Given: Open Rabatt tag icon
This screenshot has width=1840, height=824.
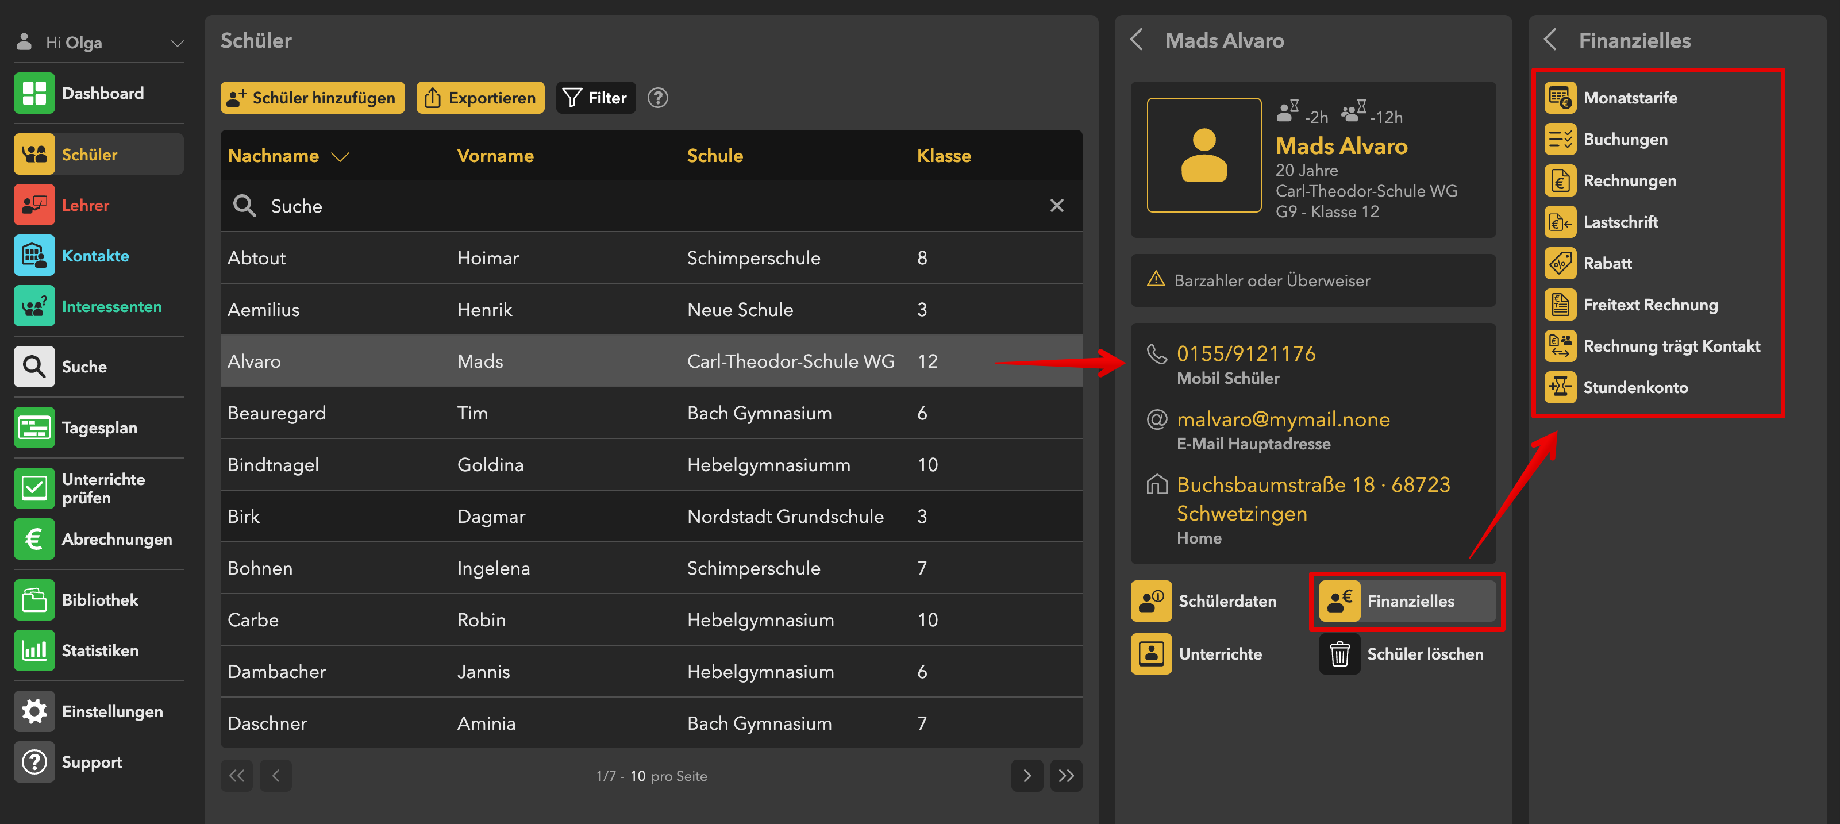Looking at the screenshot, I should [1560, 264].
